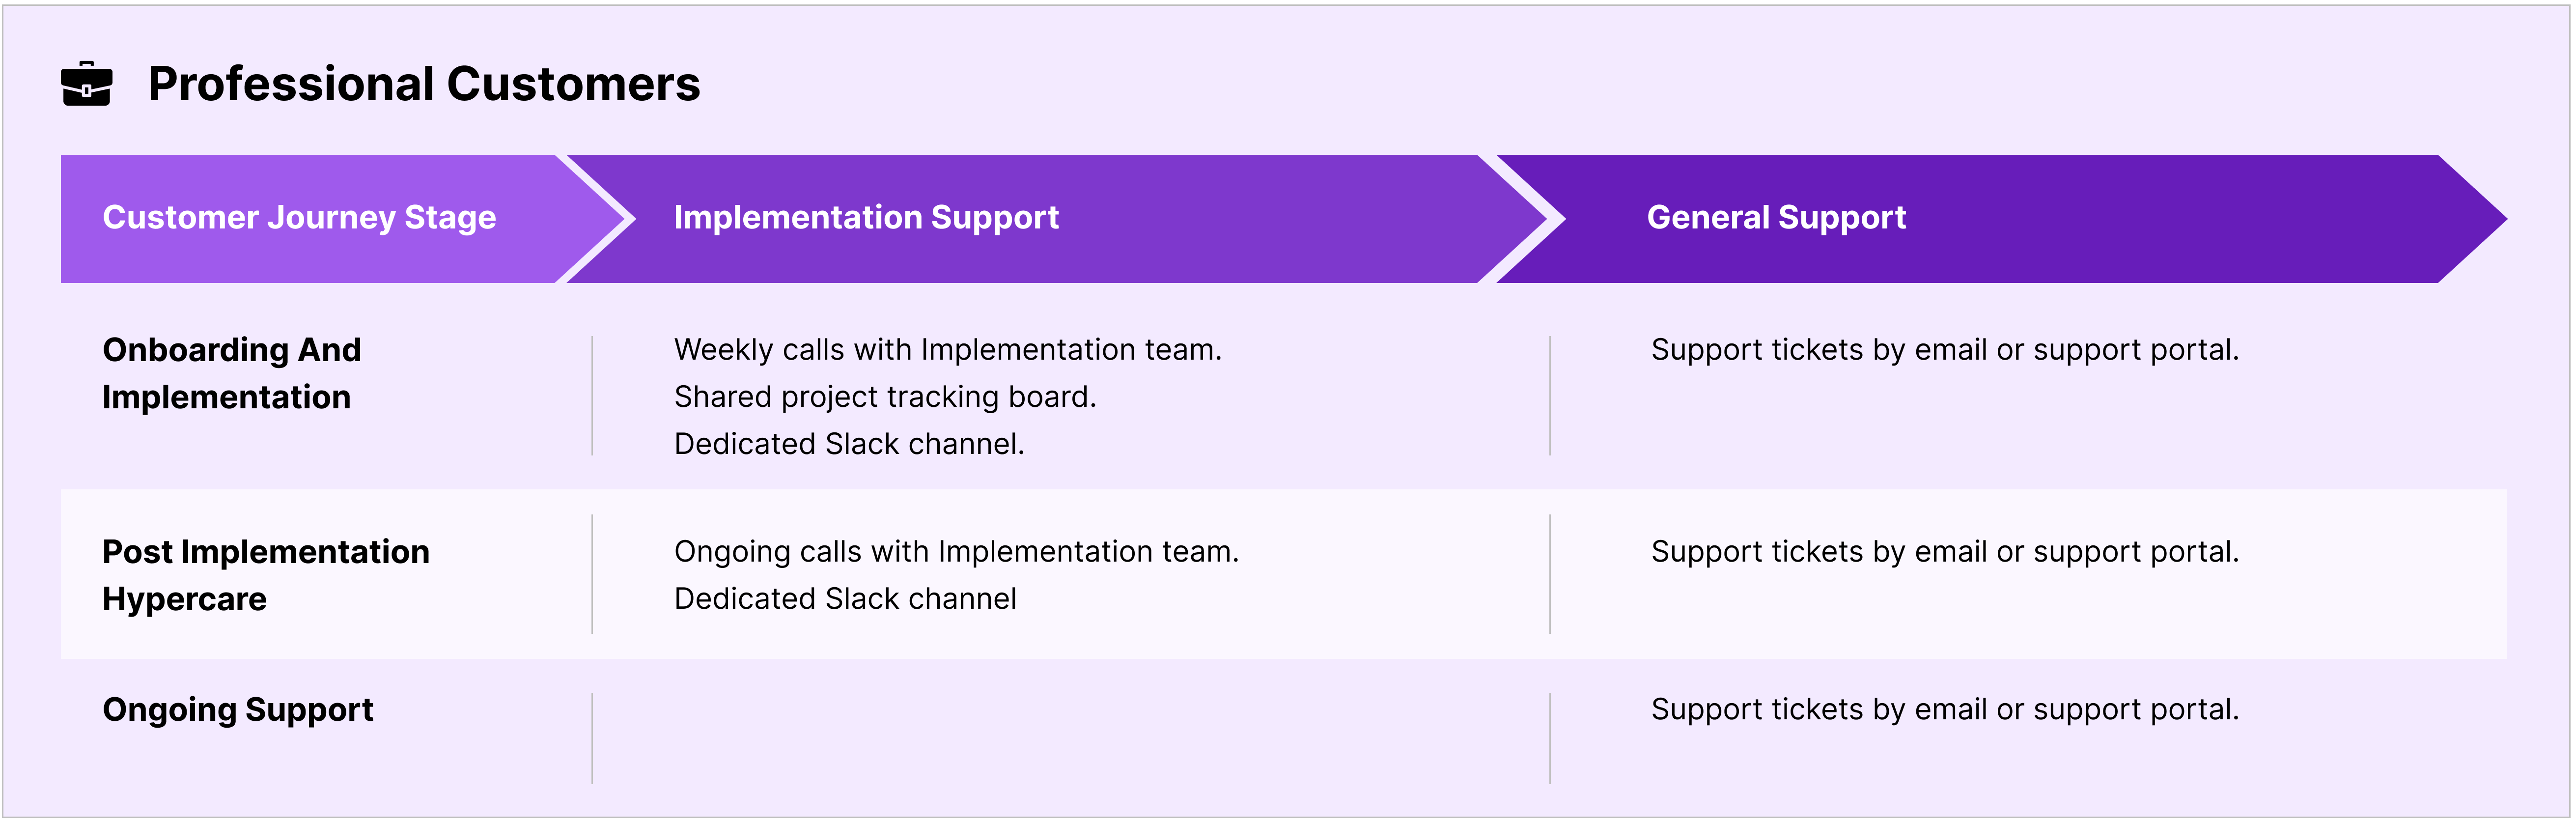Screen dimensions: 2576x822
Task: Select the Professional Customers heading
Action: [424, 83]
